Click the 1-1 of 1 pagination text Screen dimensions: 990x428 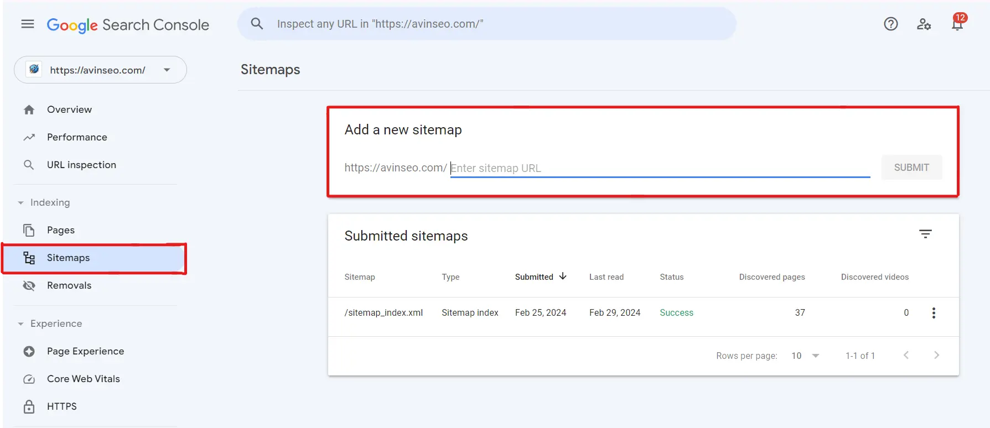pyautogui.click(x=860, y=356)
